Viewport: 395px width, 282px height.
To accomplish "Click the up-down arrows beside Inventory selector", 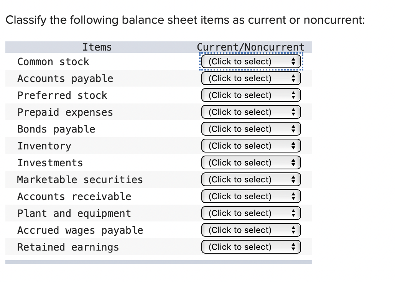I will click(293, 146).
